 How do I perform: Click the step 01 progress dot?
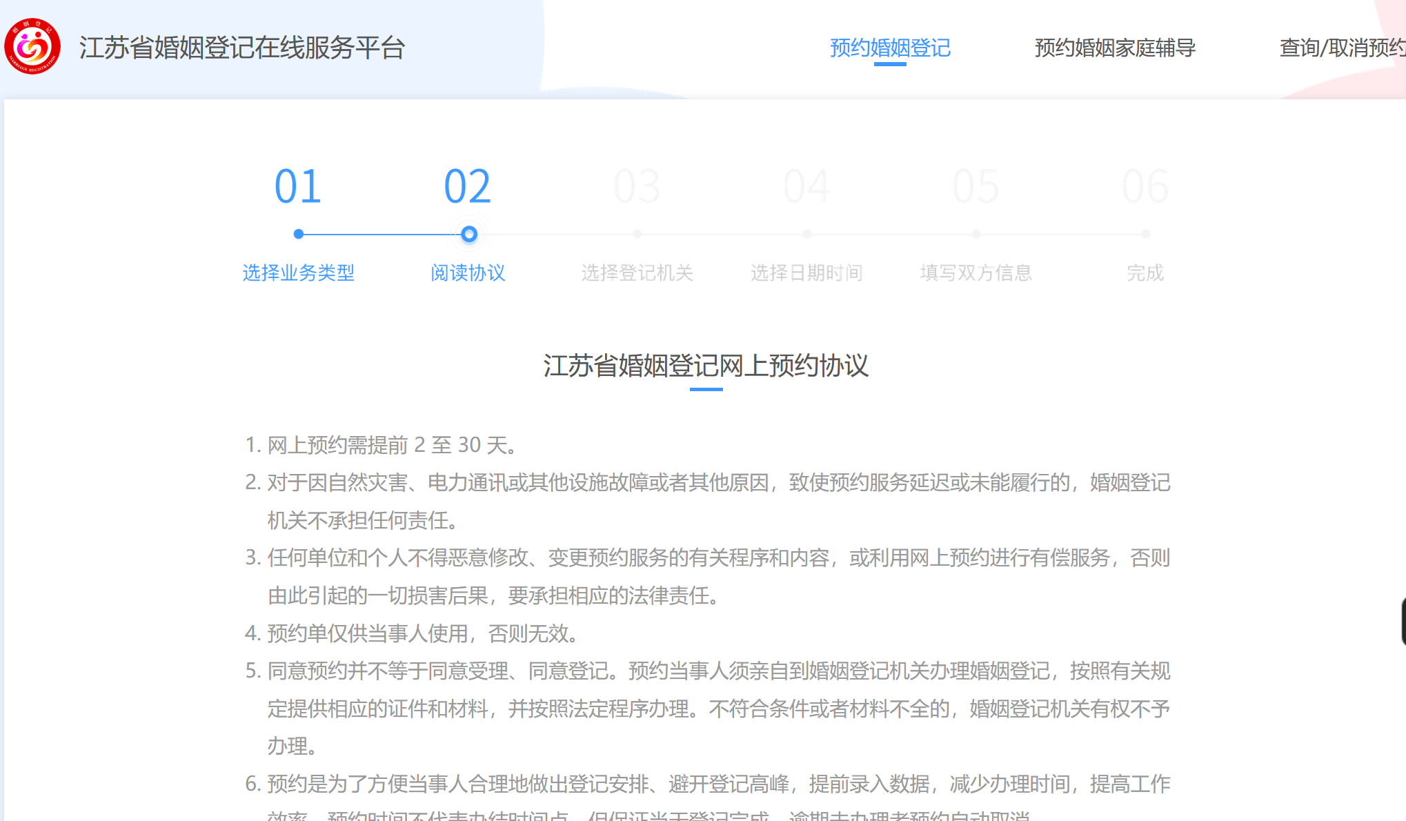click(x=299, y=234)
